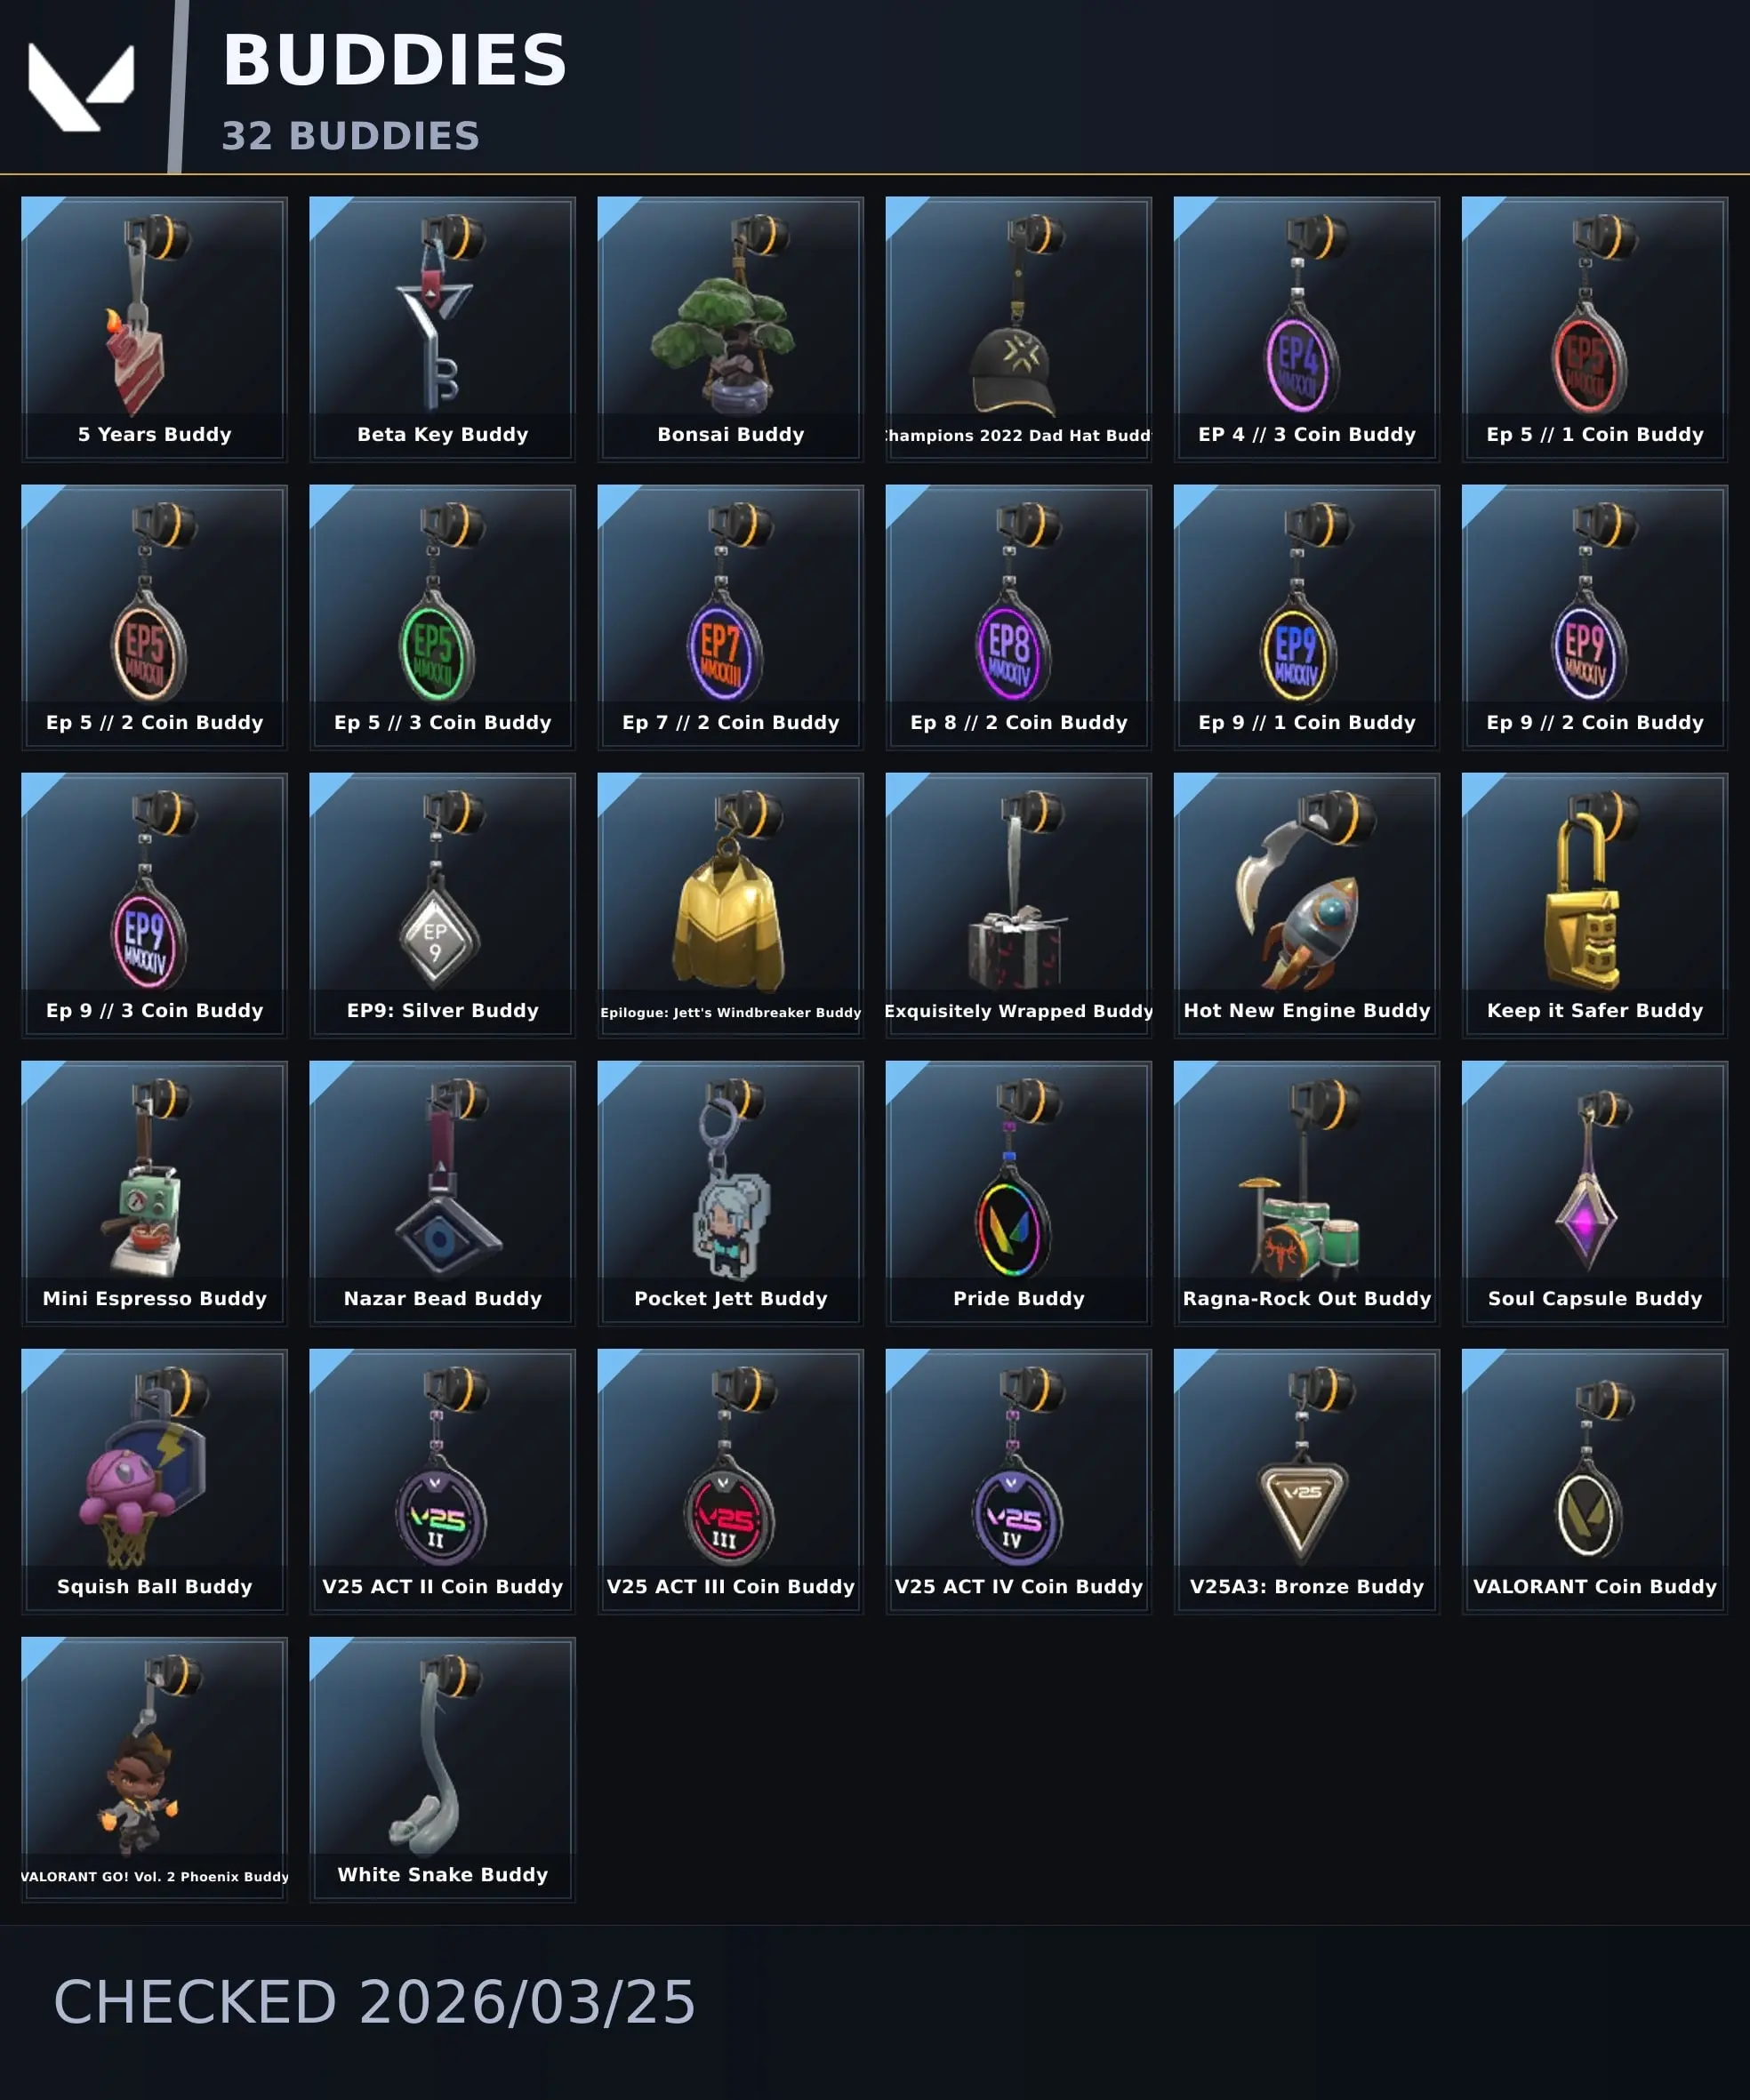Open the Ragna-Rock Out drum kit buddy
The height and width of the screenshot is (2100, 1750).
tap(1306, 1193)
